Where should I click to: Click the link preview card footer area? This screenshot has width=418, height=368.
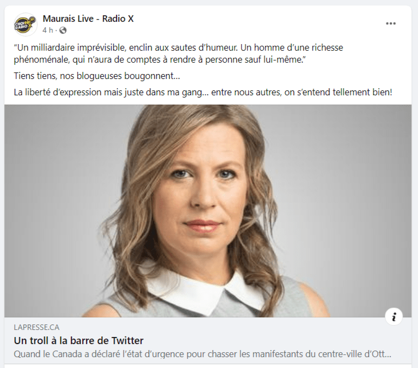pyautogui.click(x=208, y=341)
